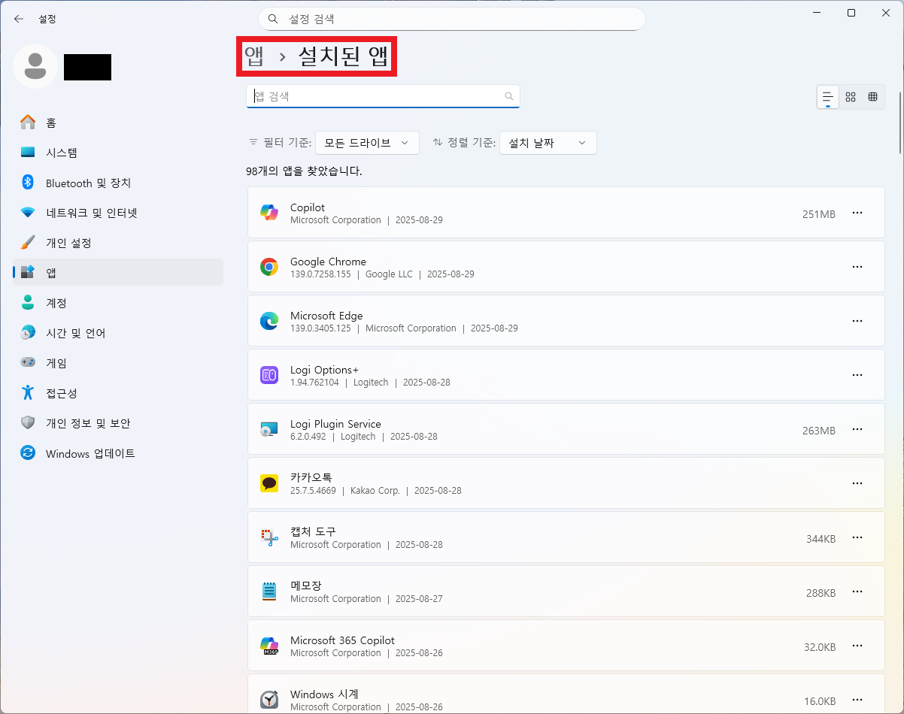Open 계정 settings page
This screenshot has height=714, width=904.
[x=118, y=303]
